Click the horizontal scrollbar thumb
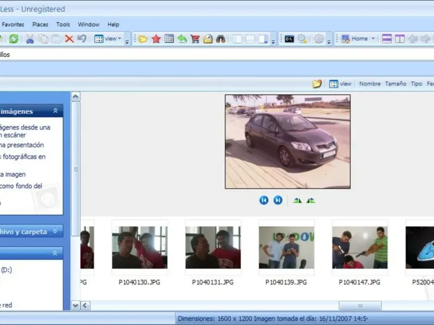Screen dimensions: 434x325 coord(360,305)
